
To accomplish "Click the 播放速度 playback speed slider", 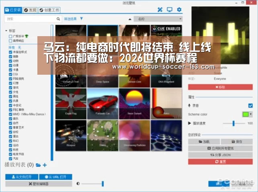I will tap(233, 123).
